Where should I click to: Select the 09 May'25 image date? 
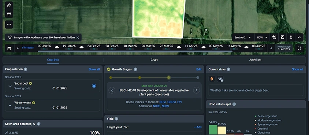click(216, 47)
